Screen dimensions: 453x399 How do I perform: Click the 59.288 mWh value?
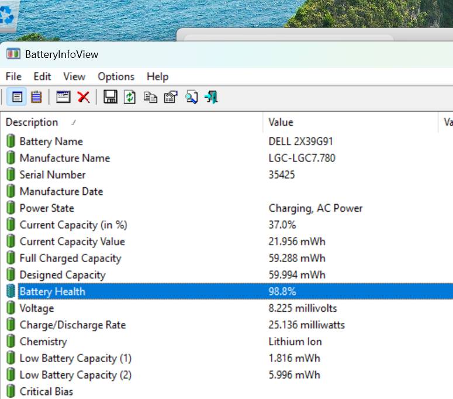click(x=297, y=258)
